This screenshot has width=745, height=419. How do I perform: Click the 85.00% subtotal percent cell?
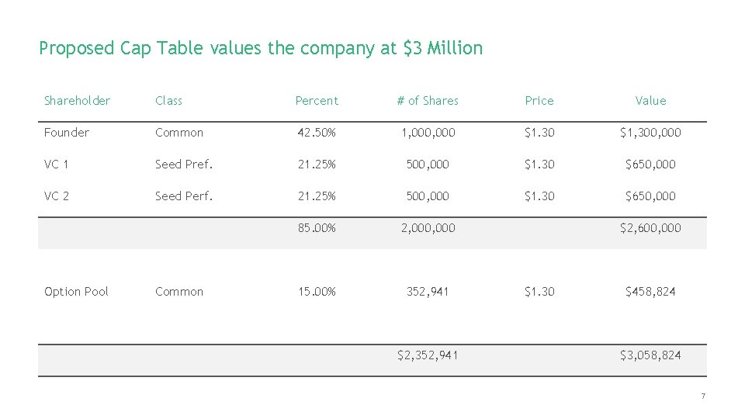click(x=317, y=228)
